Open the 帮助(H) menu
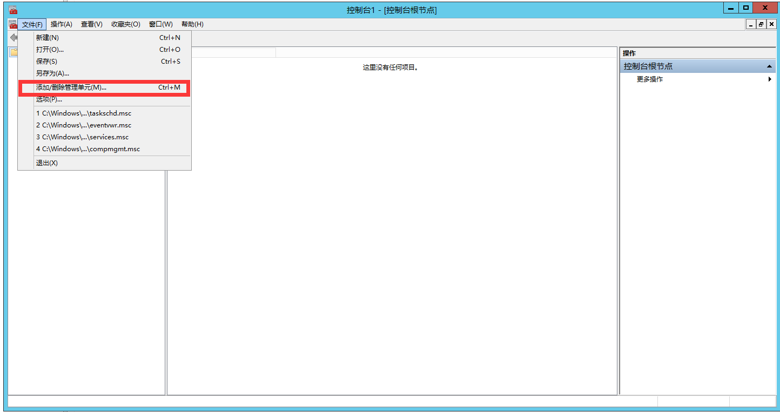The width and height of the screenshot is (780, 412). click(x=192, y=24)
